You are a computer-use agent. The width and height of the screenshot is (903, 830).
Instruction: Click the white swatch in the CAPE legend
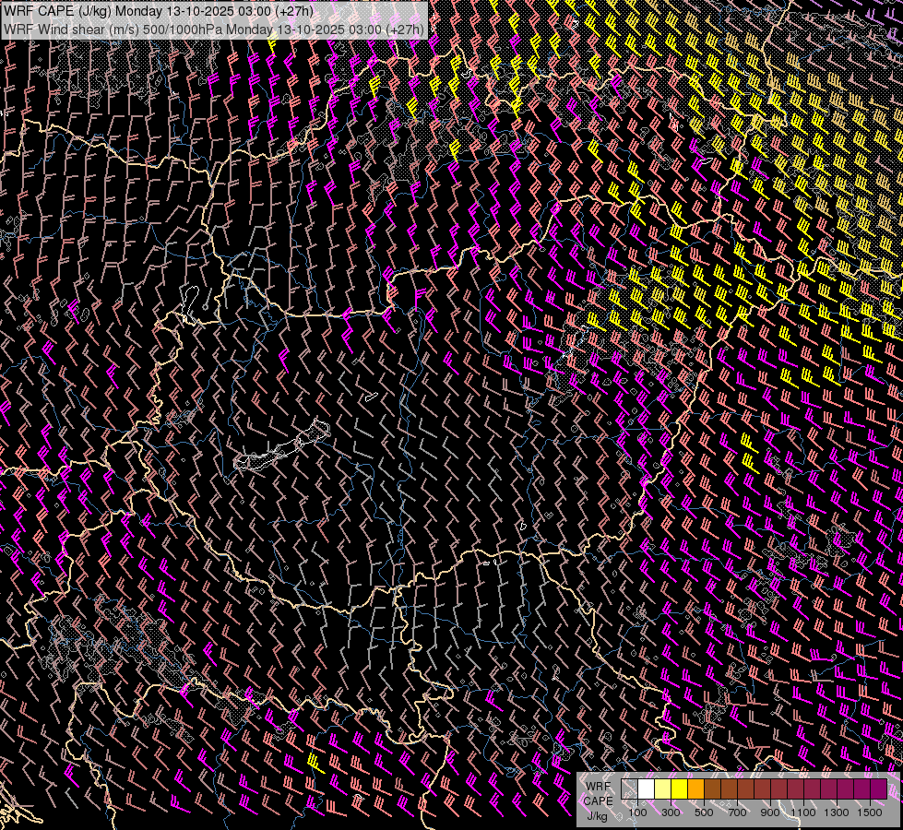tap(647, 789)
